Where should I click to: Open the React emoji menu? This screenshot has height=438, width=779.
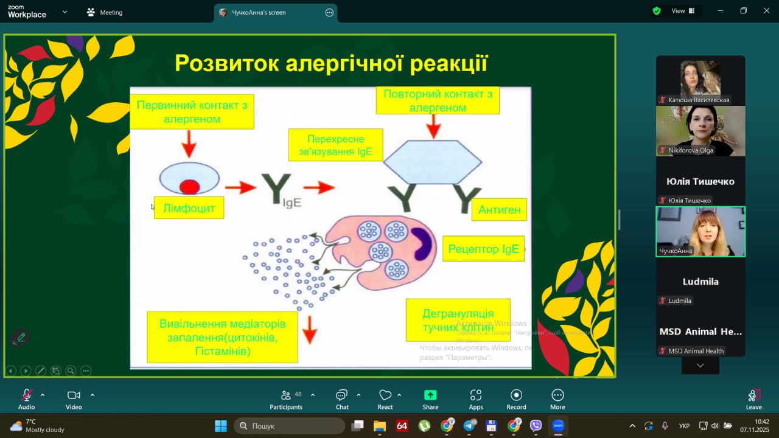coord(385,398)
